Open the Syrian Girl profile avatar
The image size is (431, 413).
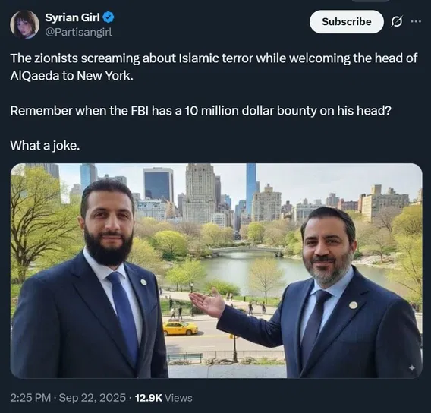[x=24, y=24]
